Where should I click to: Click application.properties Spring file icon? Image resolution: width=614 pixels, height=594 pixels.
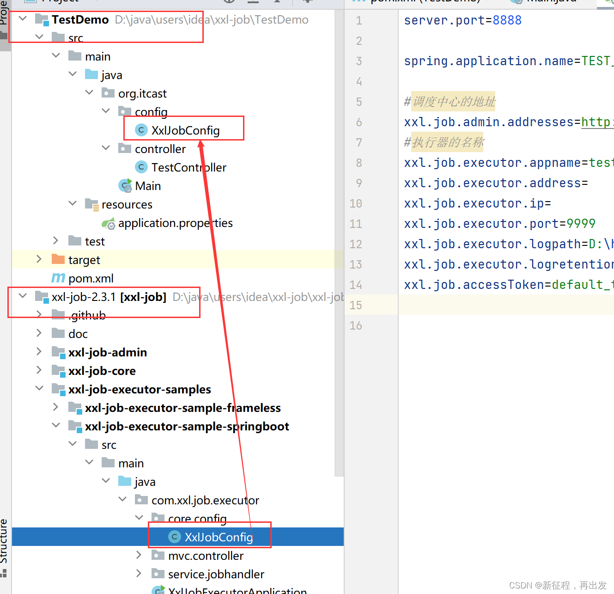109,224
